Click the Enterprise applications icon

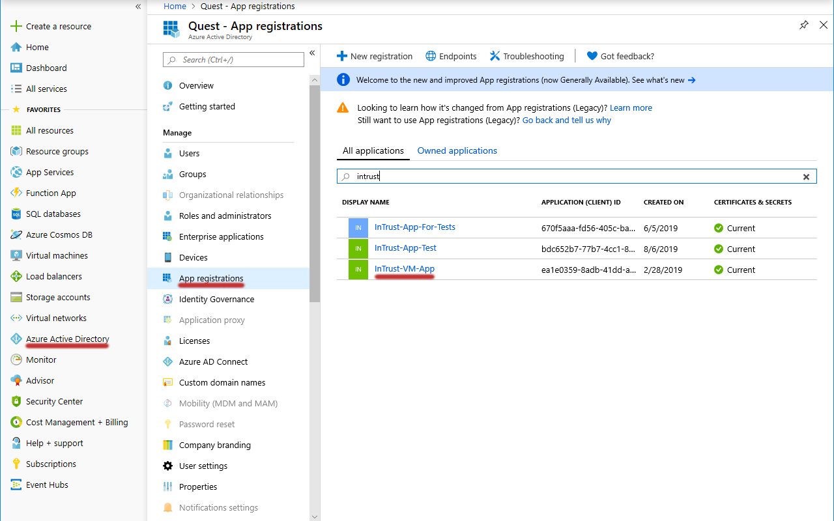coord(168,237)
